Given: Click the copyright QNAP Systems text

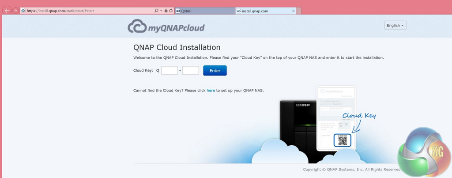Looking at the screenshot, I should point(352,170).
